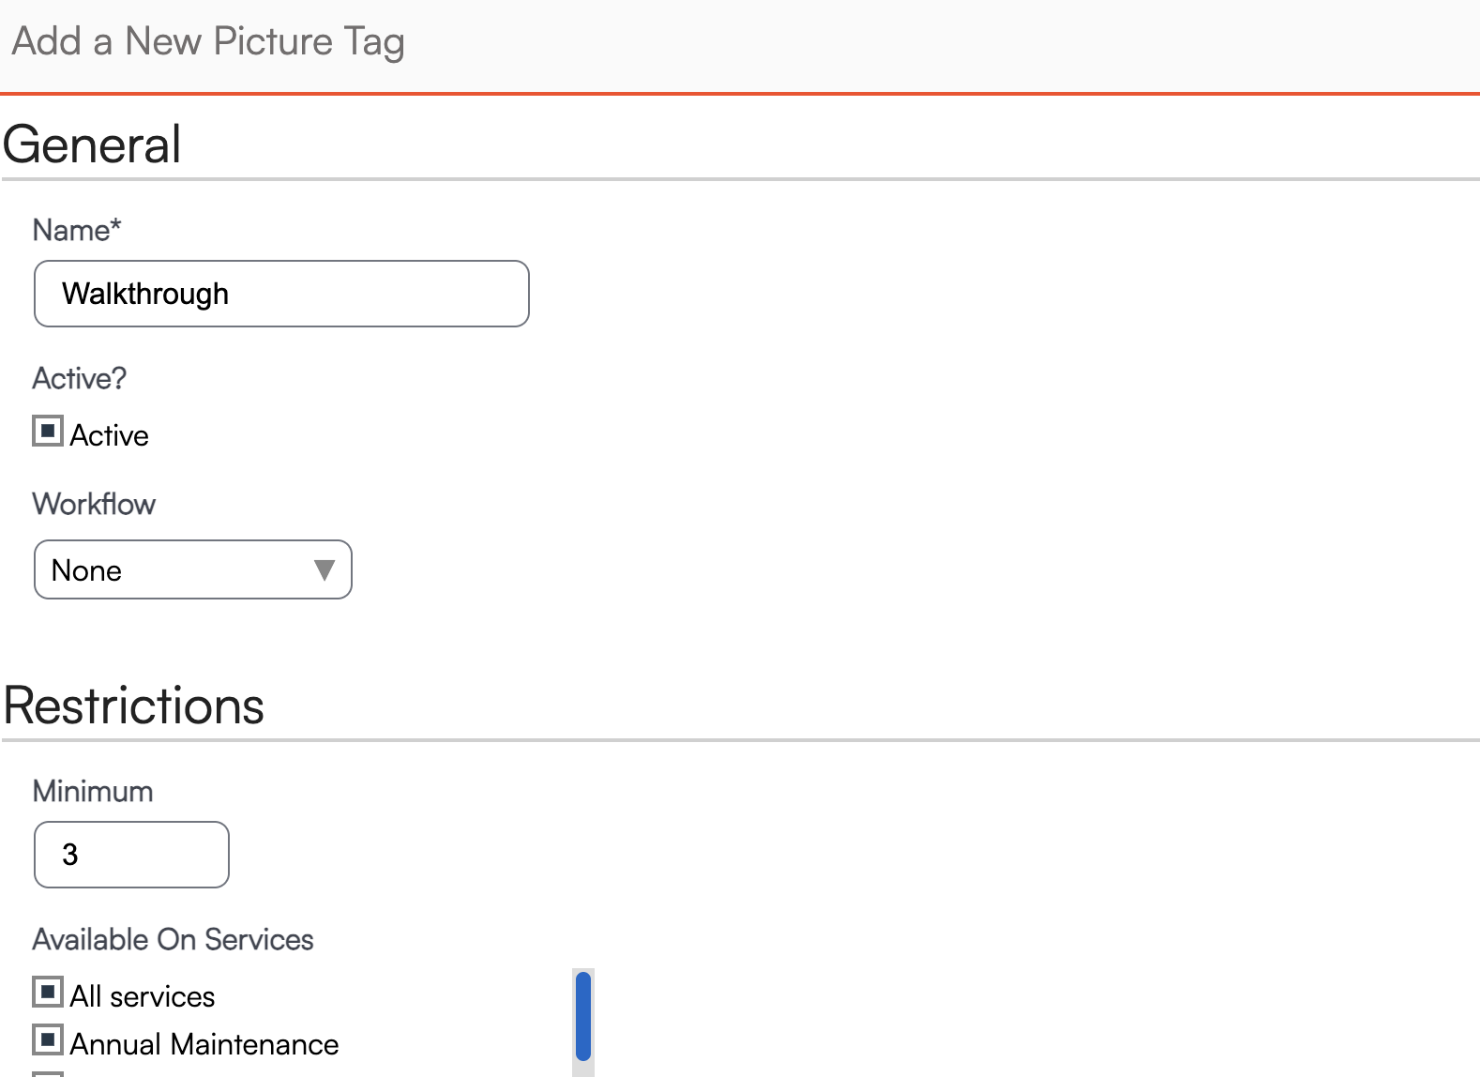Screen dimensions: 1480x1077
Task: Click the Name* field label
Action: click(x=77, y=231)
